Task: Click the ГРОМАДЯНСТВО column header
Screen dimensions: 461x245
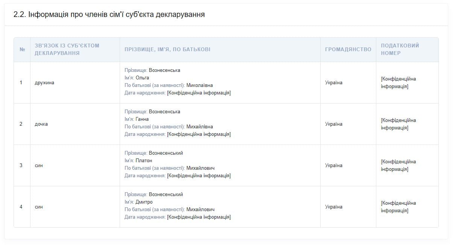Action: pos(348,50)
